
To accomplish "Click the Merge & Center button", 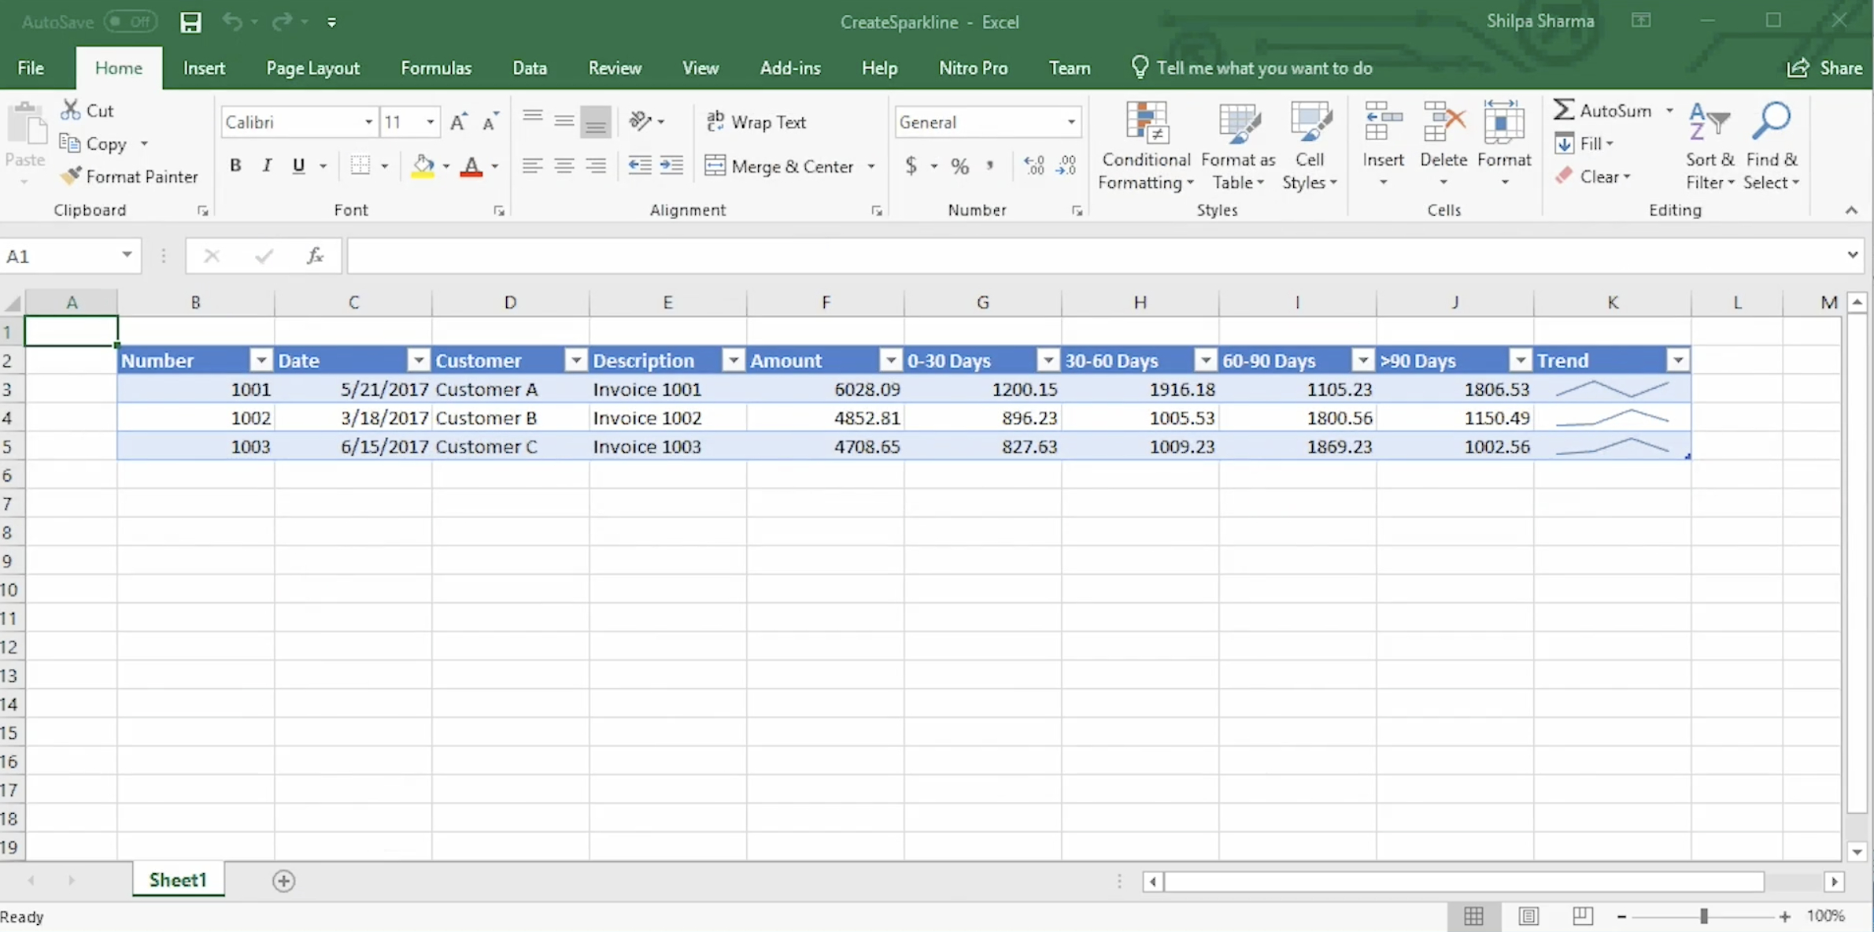I will point(780,166).
